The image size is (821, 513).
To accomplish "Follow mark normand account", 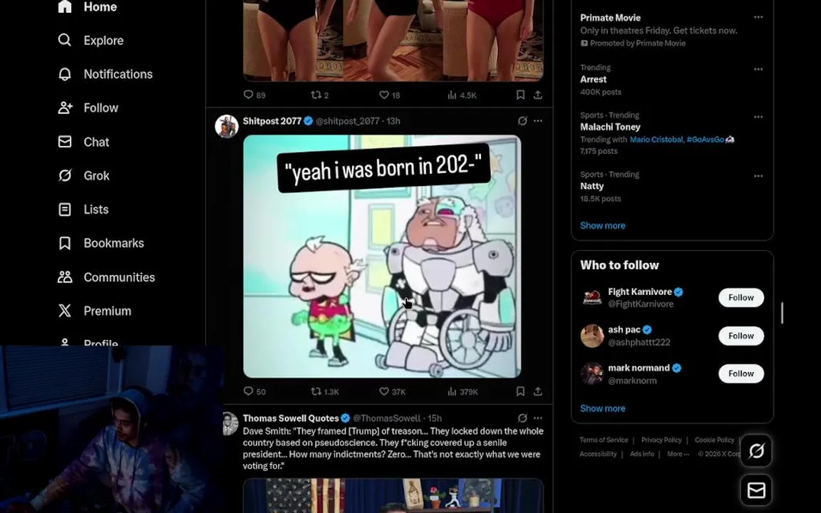I will 741,373.
